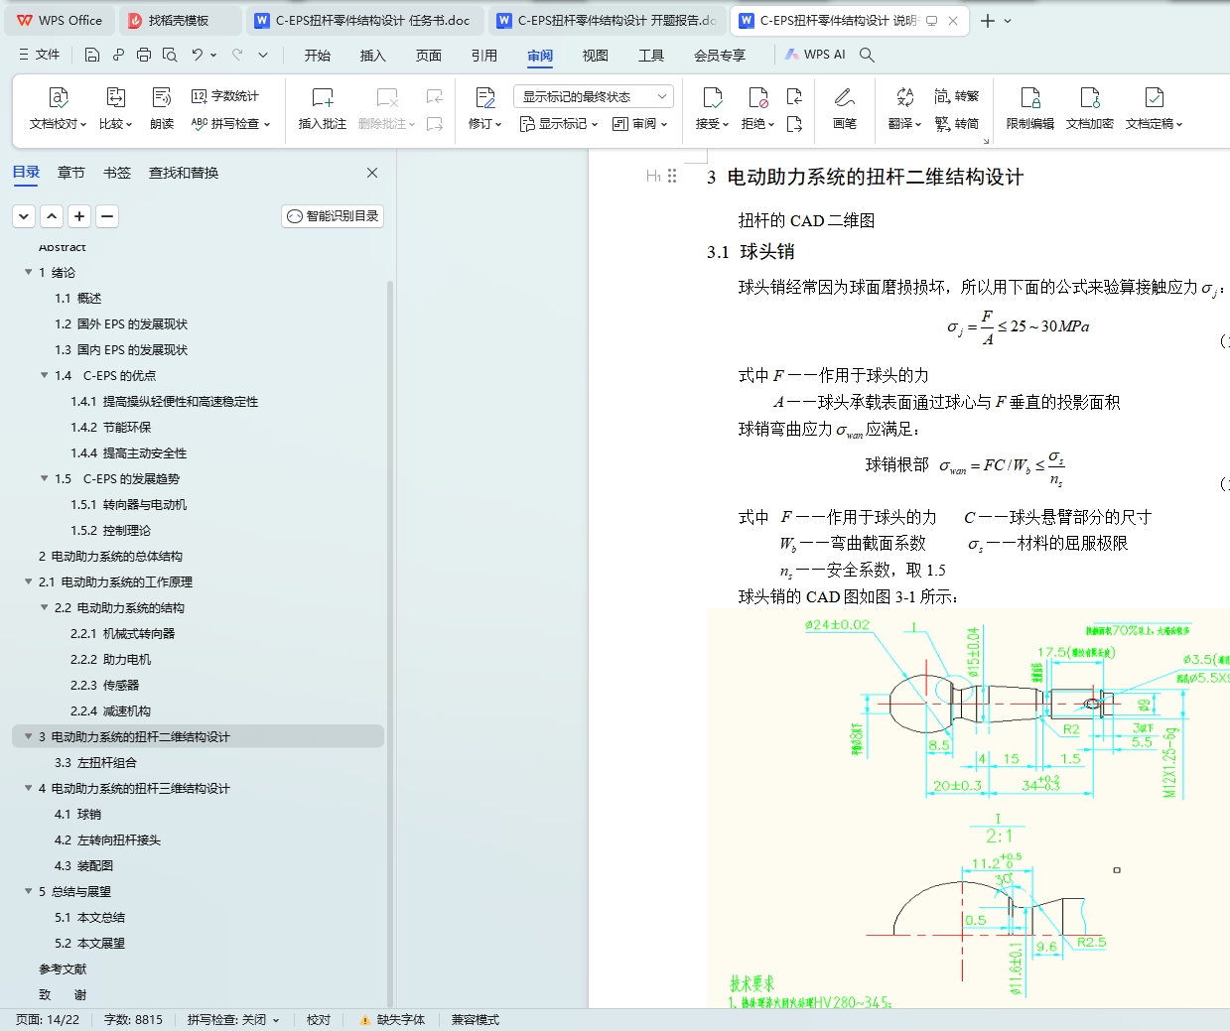This screenshot has width=1230, height=1031.
Task: Open 拼写检查 spell check dropdown
Action: (x=230, y=124)
